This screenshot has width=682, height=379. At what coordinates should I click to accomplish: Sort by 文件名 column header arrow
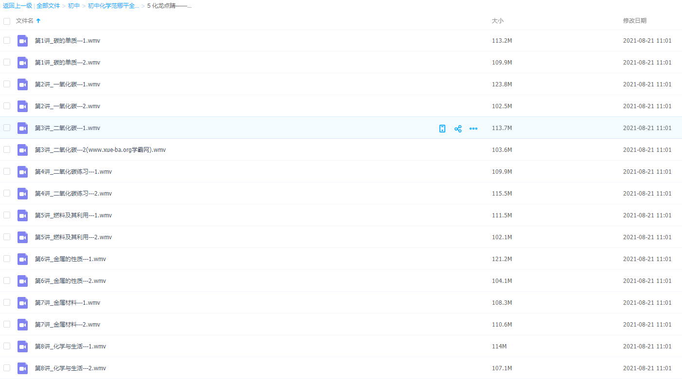coord(38,21)
